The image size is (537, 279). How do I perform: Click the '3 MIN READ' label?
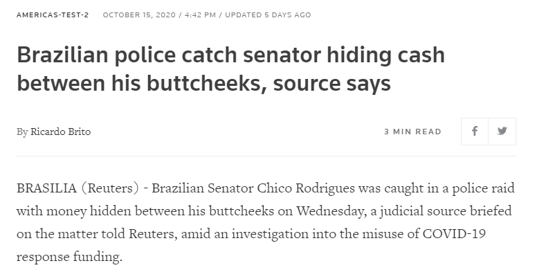(x=412, y=132)
